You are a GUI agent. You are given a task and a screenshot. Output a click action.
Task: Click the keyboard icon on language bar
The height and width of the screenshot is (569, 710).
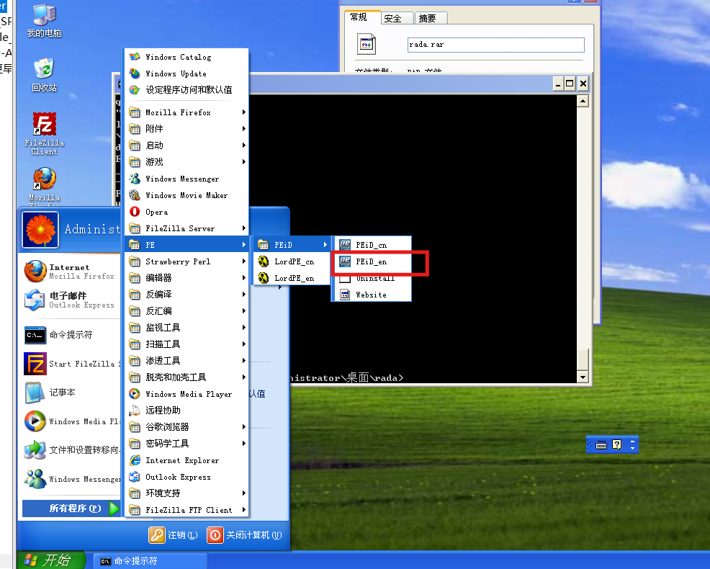coord(601,445)
